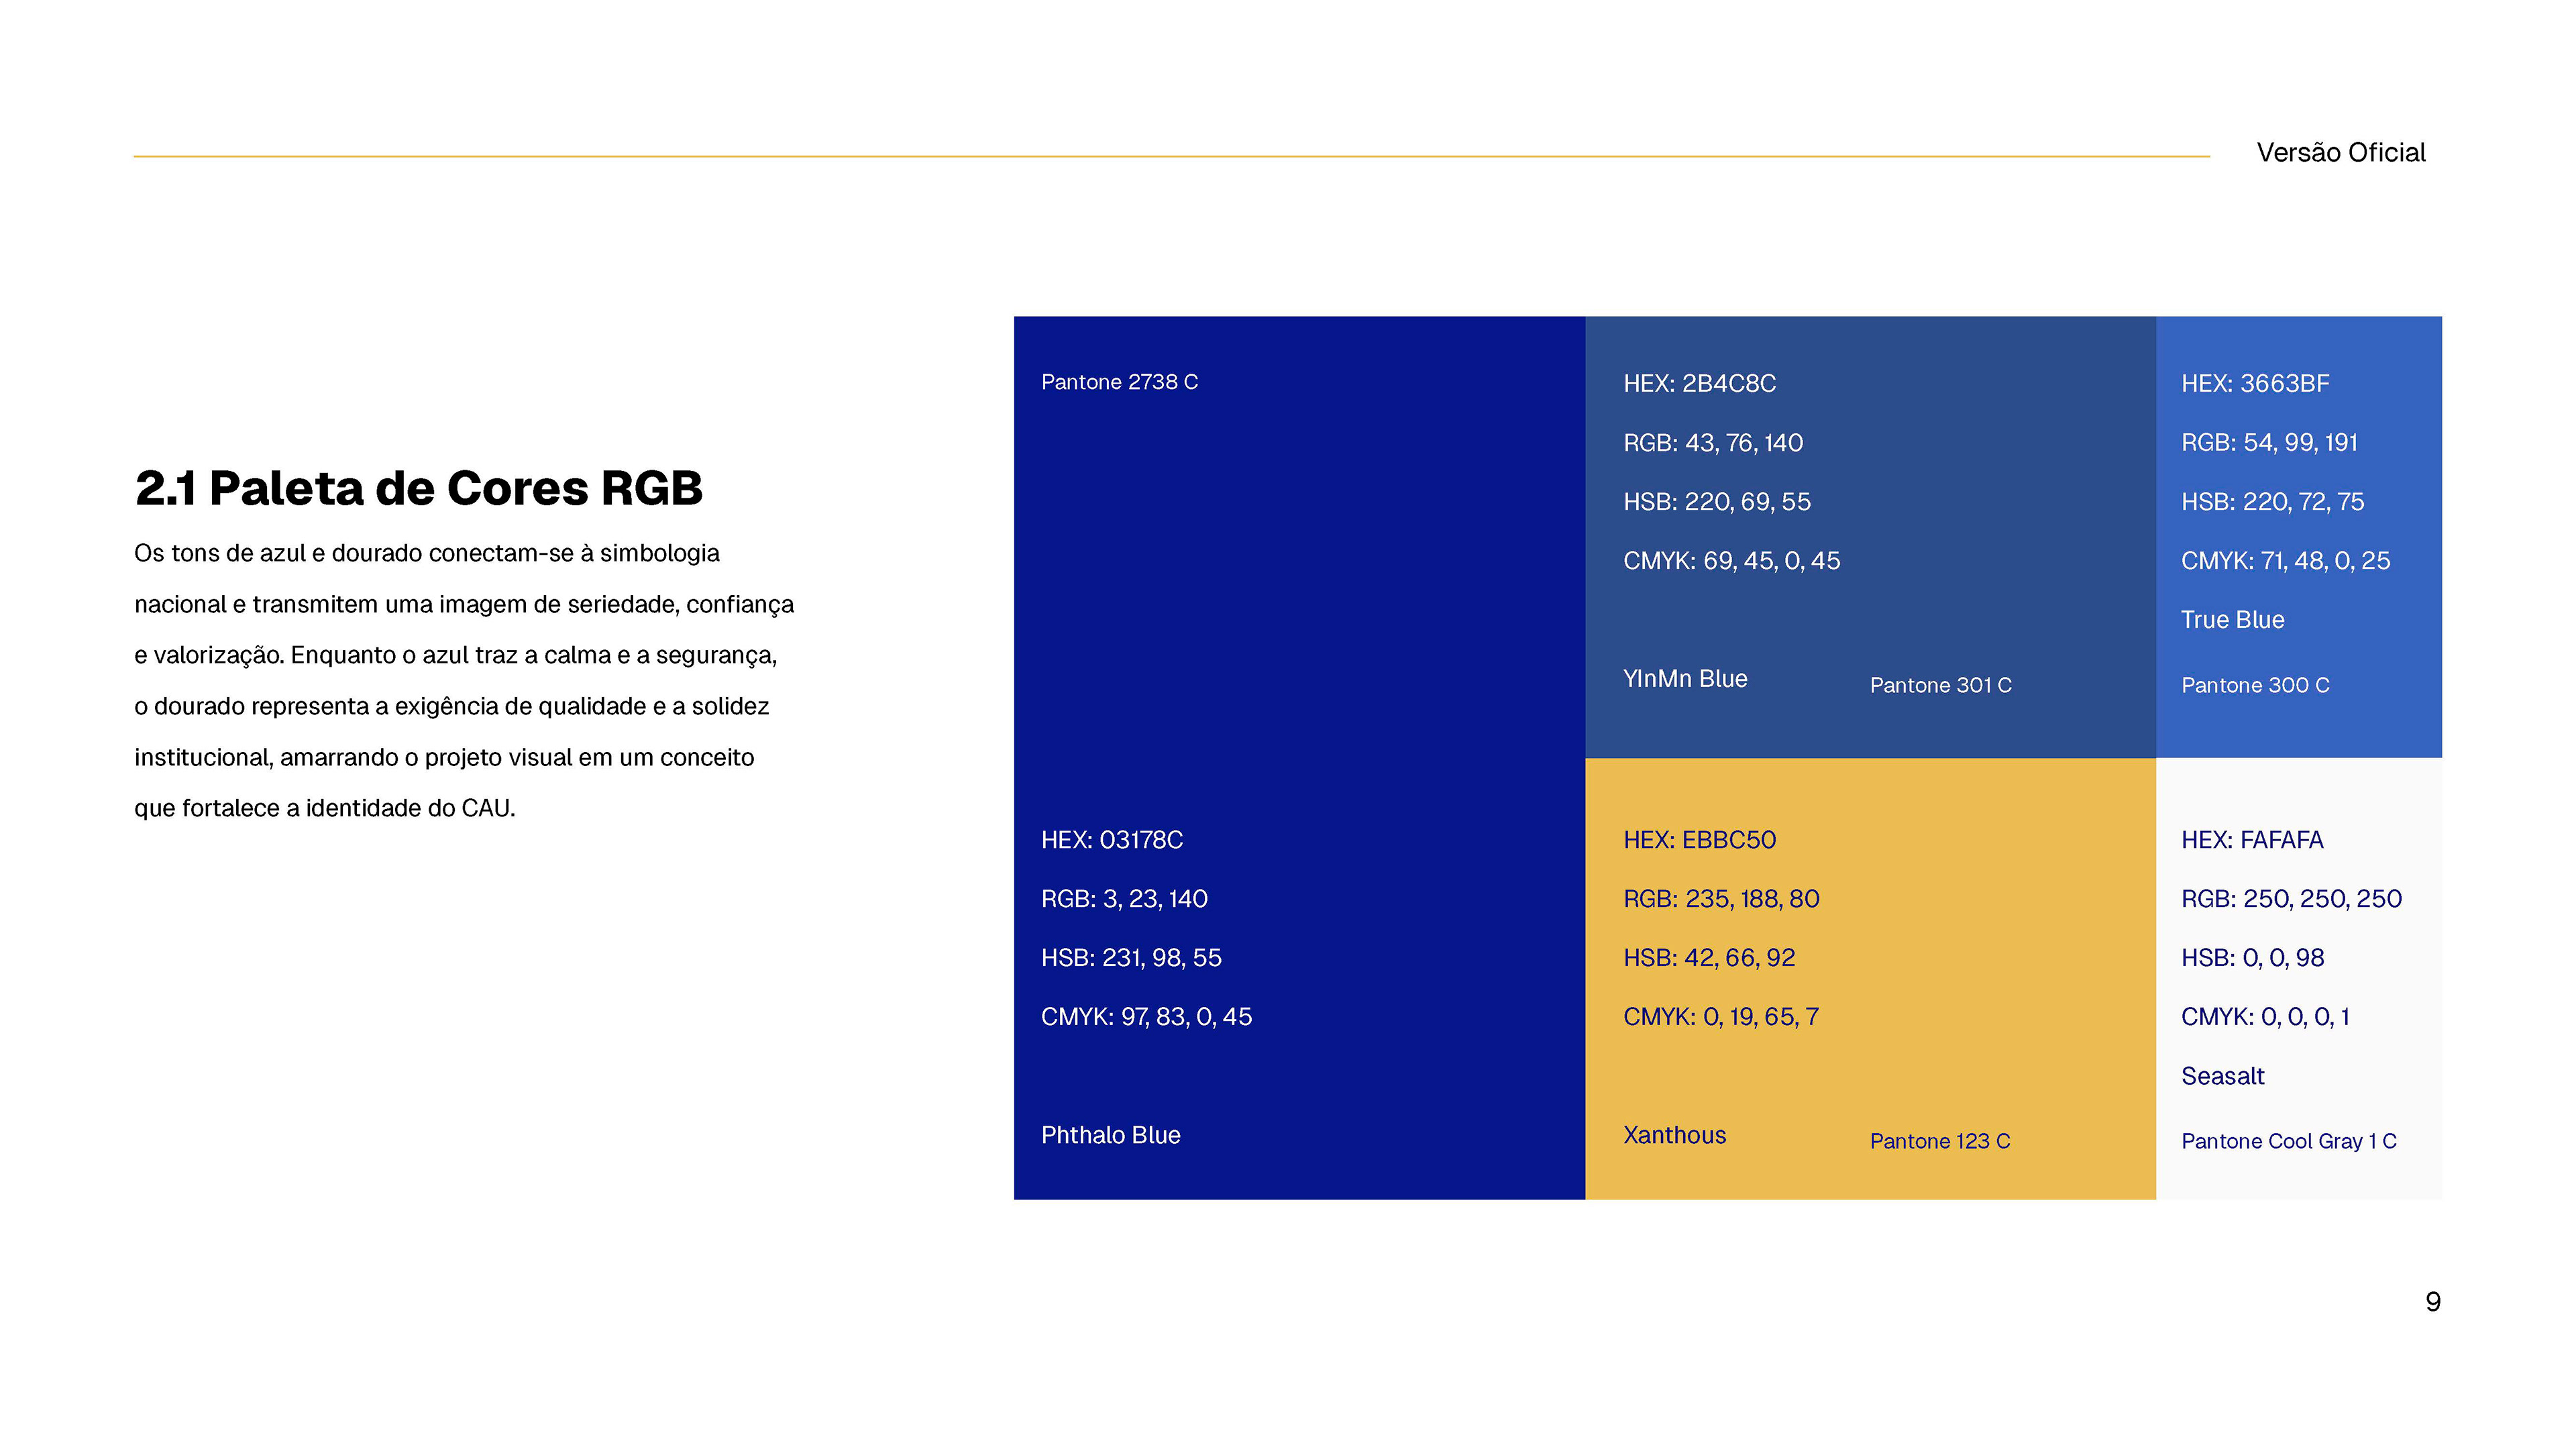Image resolution: width=2576 pixels, height=1449 pixels.
Task: Click the 'HEX: 03178C' text
Action: [x=1111, y=840]
